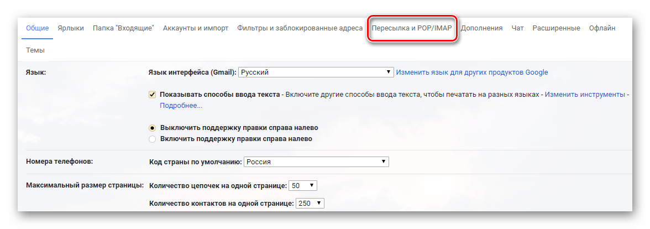Expand the Язык интерфейса dropdown
This screenshot has height=229, width=650.
click(316, 72)
